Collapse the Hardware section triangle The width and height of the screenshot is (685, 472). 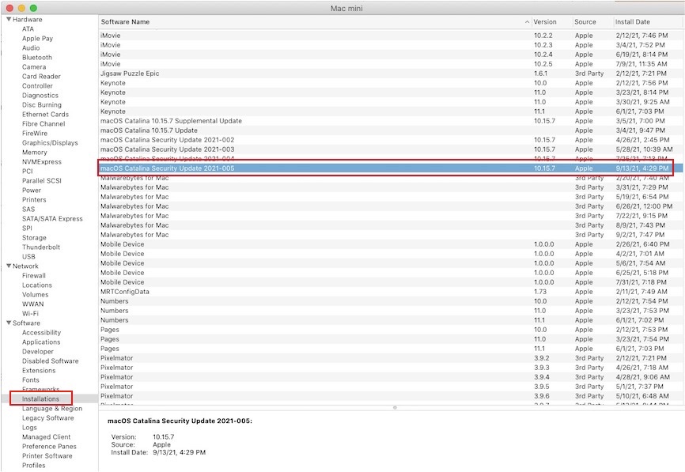pos(9,19)
